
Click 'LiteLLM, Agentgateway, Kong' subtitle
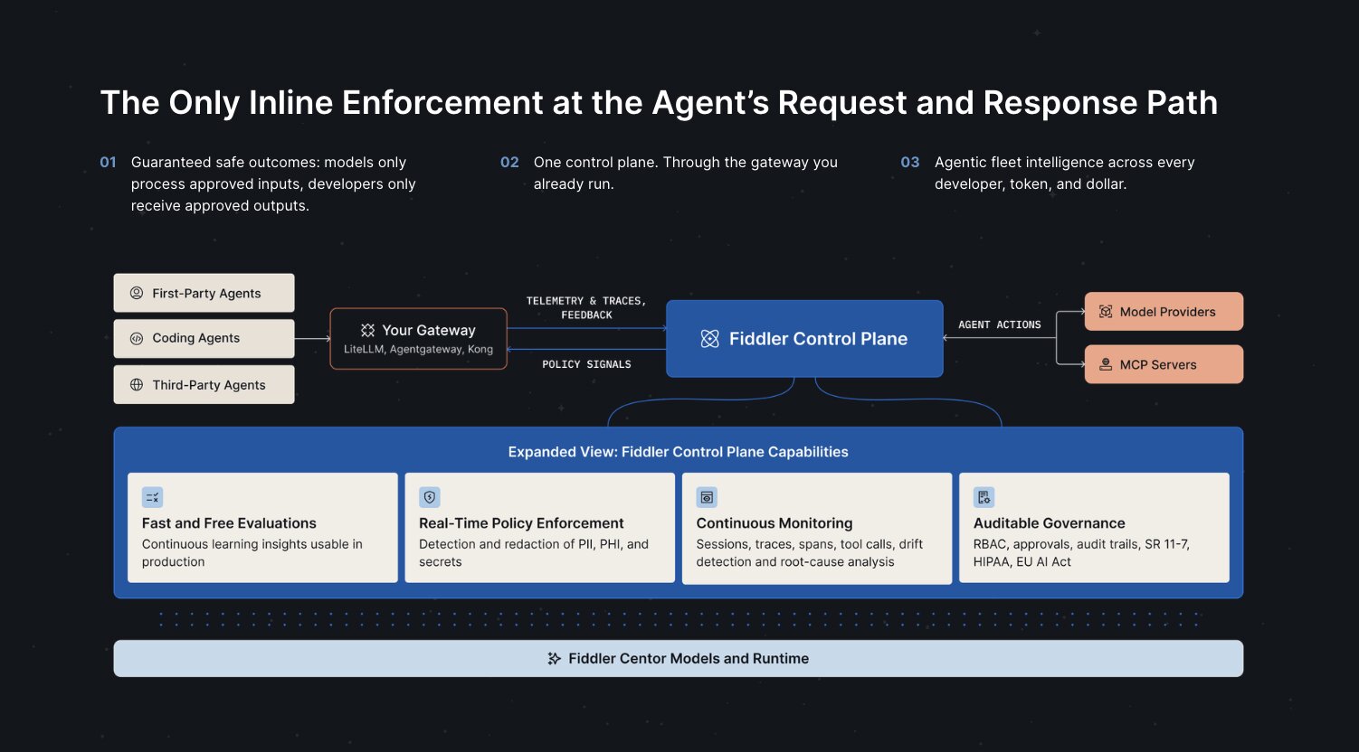pyautogui.click(x=419, y=350)
